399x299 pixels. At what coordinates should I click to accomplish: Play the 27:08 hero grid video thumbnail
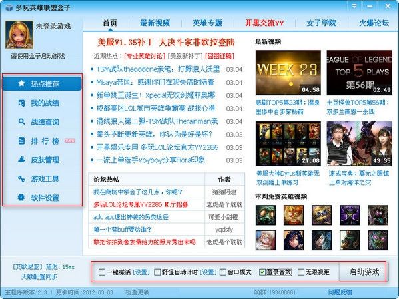click(x=288, y=144)
